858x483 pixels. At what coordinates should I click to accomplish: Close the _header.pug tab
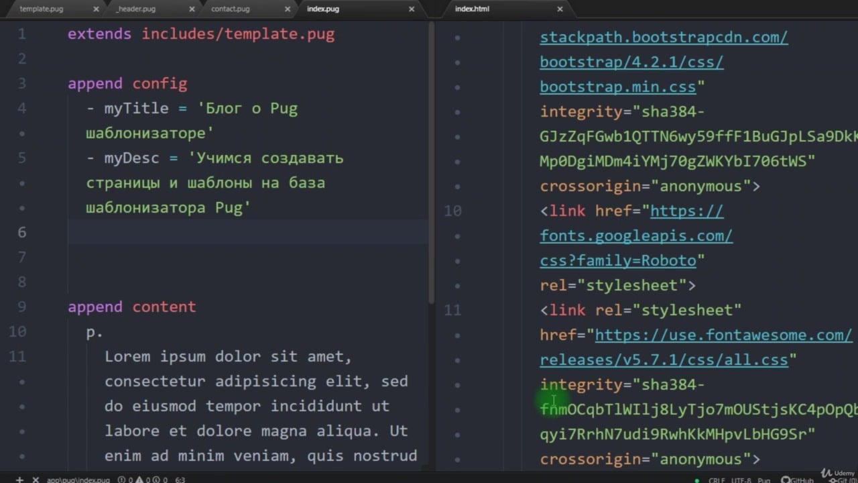[x=192, y=9]
